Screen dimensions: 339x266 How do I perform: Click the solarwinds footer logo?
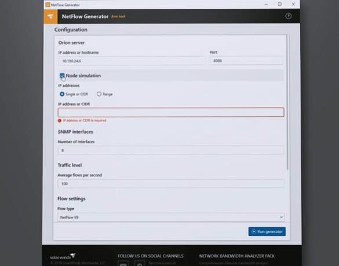coord(63,257)
